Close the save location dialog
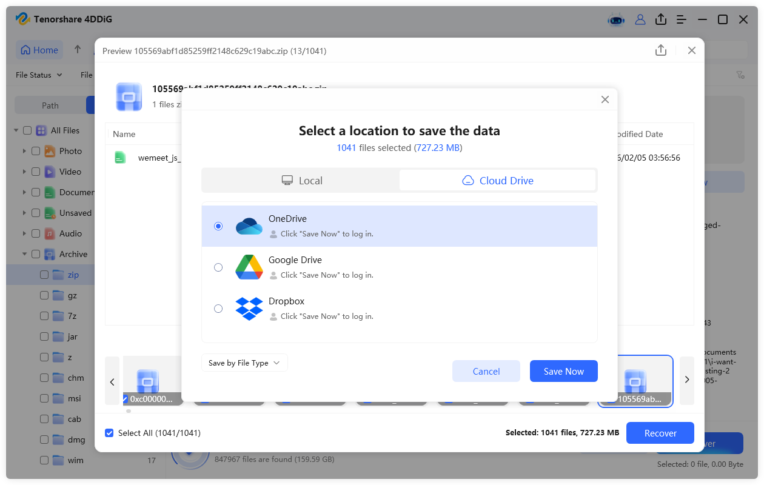 [605, 99]
